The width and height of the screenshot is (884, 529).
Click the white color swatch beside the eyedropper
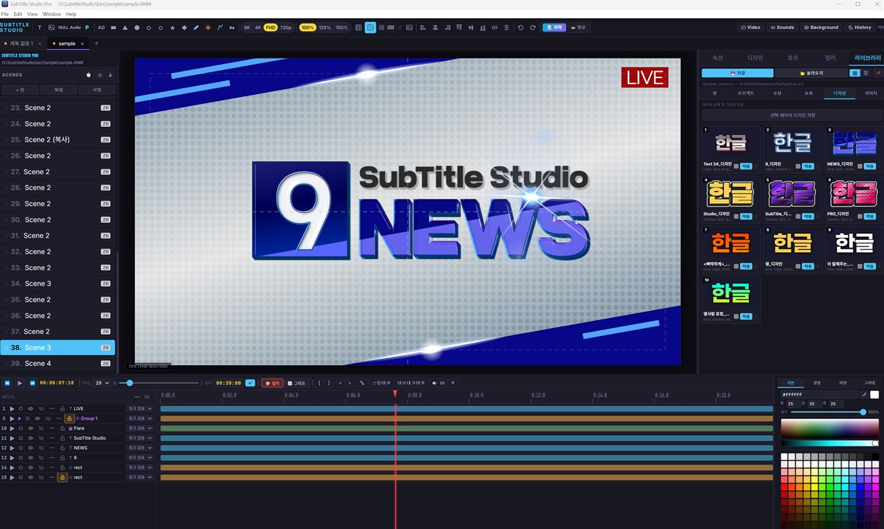(875, 395)
